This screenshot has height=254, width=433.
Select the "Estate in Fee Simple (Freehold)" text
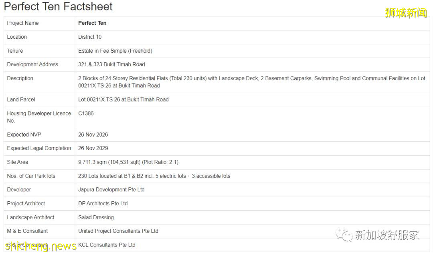tap(115, 51)
